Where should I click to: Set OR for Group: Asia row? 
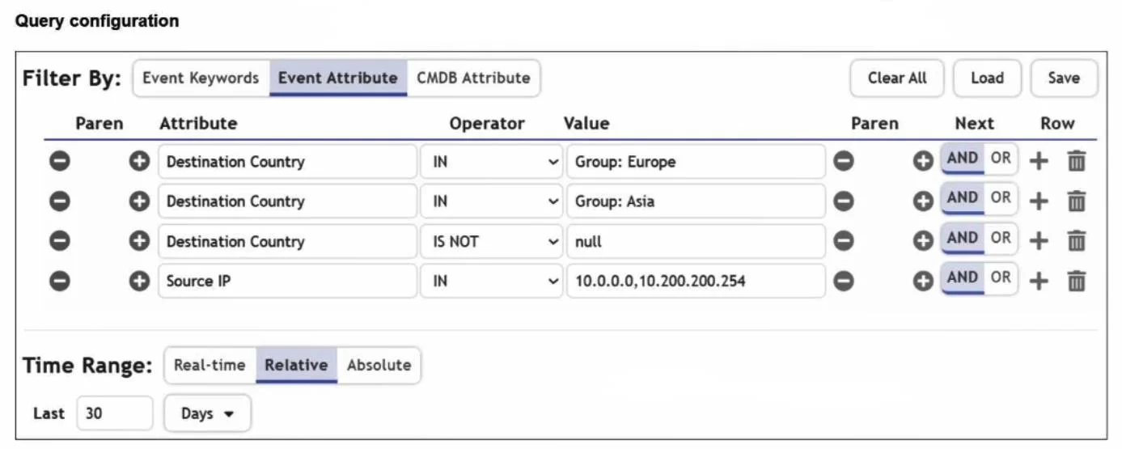(1001, 198)
